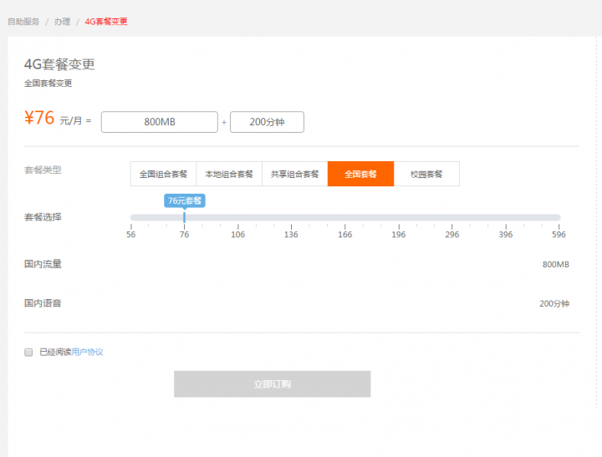This screenshot has width=602, height=457.
Task: Click the blue slider handle at 76
Action: pos(184,217)
